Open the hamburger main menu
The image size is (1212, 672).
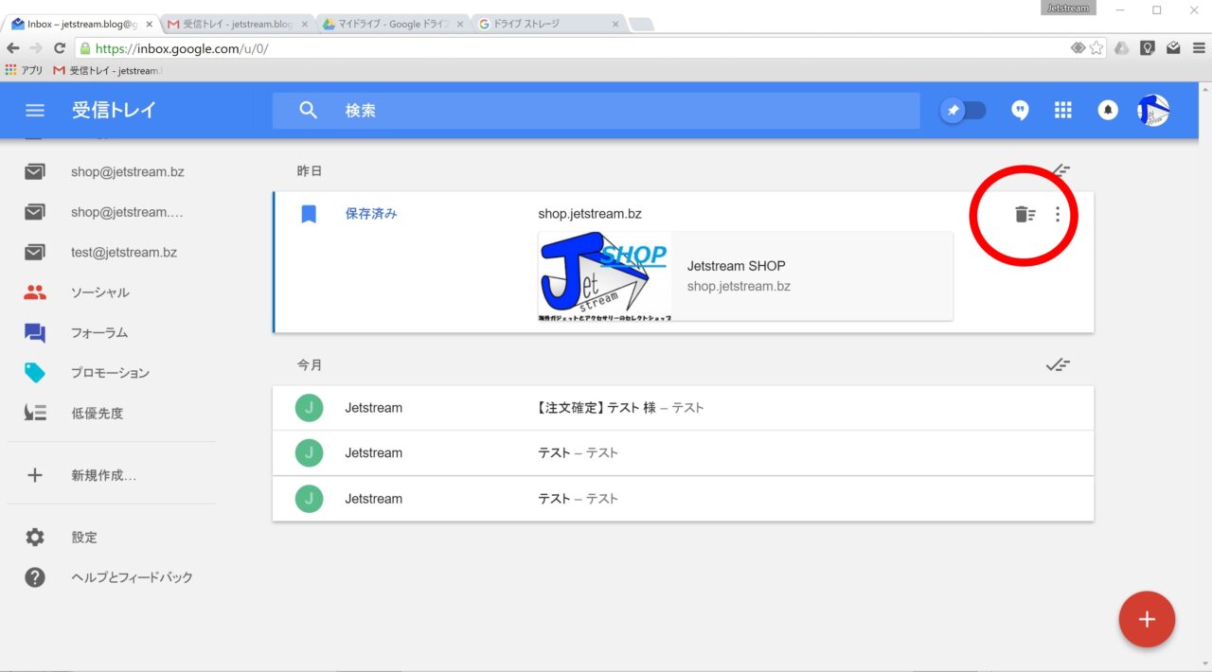pos(35,111)
